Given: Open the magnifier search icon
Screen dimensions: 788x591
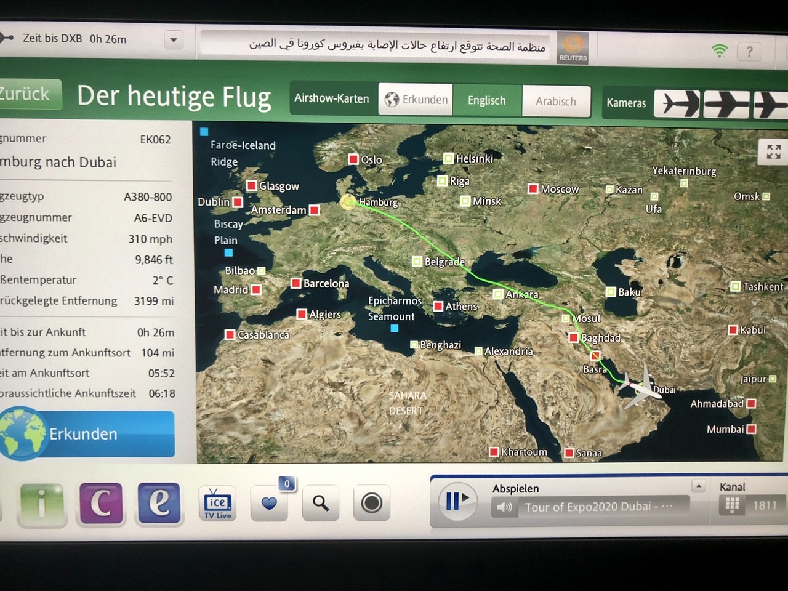Looking at the screenshot, I should [320, 503].
